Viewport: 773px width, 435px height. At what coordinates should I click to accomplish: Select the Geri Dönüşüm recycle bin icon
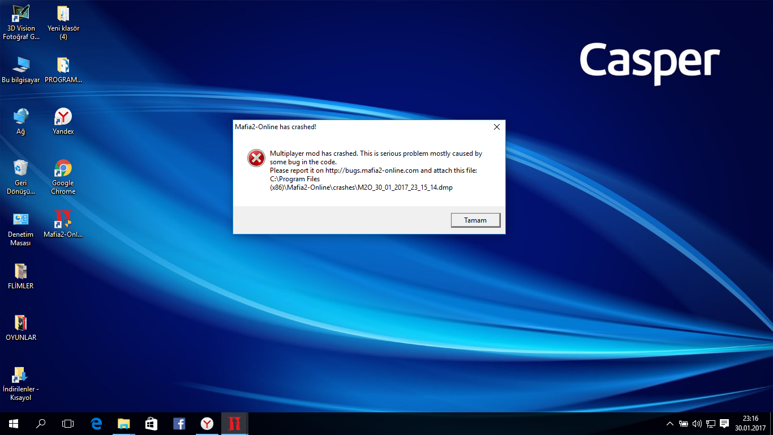click(x=21, y=177)
